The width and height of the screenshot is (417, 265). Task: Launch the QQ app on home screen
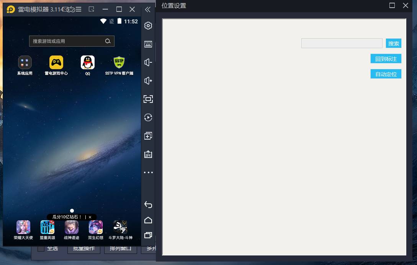tap(88, 62)
